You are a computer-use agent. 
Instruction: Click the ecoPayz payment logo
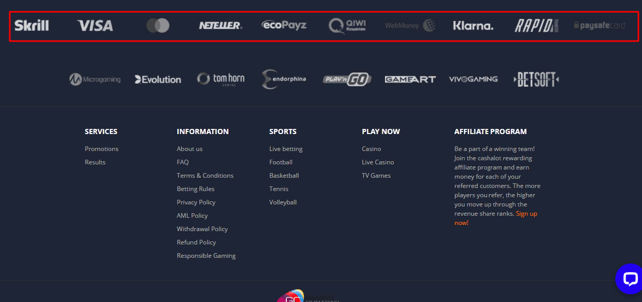284,25
